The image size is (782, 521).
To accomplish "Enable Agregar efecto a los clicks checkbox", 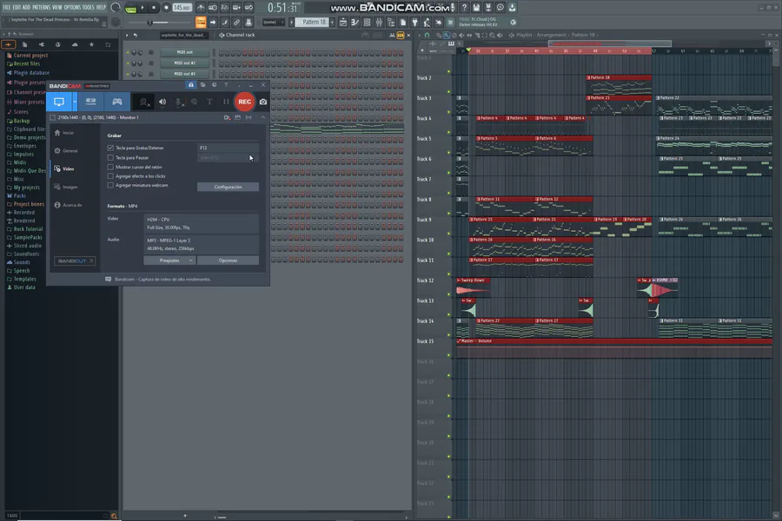I will coord(110,176).
